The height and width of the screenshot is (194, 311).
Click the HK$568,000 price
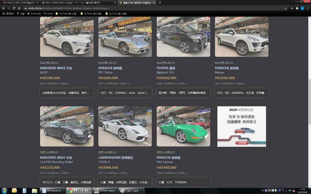(166, 78)
